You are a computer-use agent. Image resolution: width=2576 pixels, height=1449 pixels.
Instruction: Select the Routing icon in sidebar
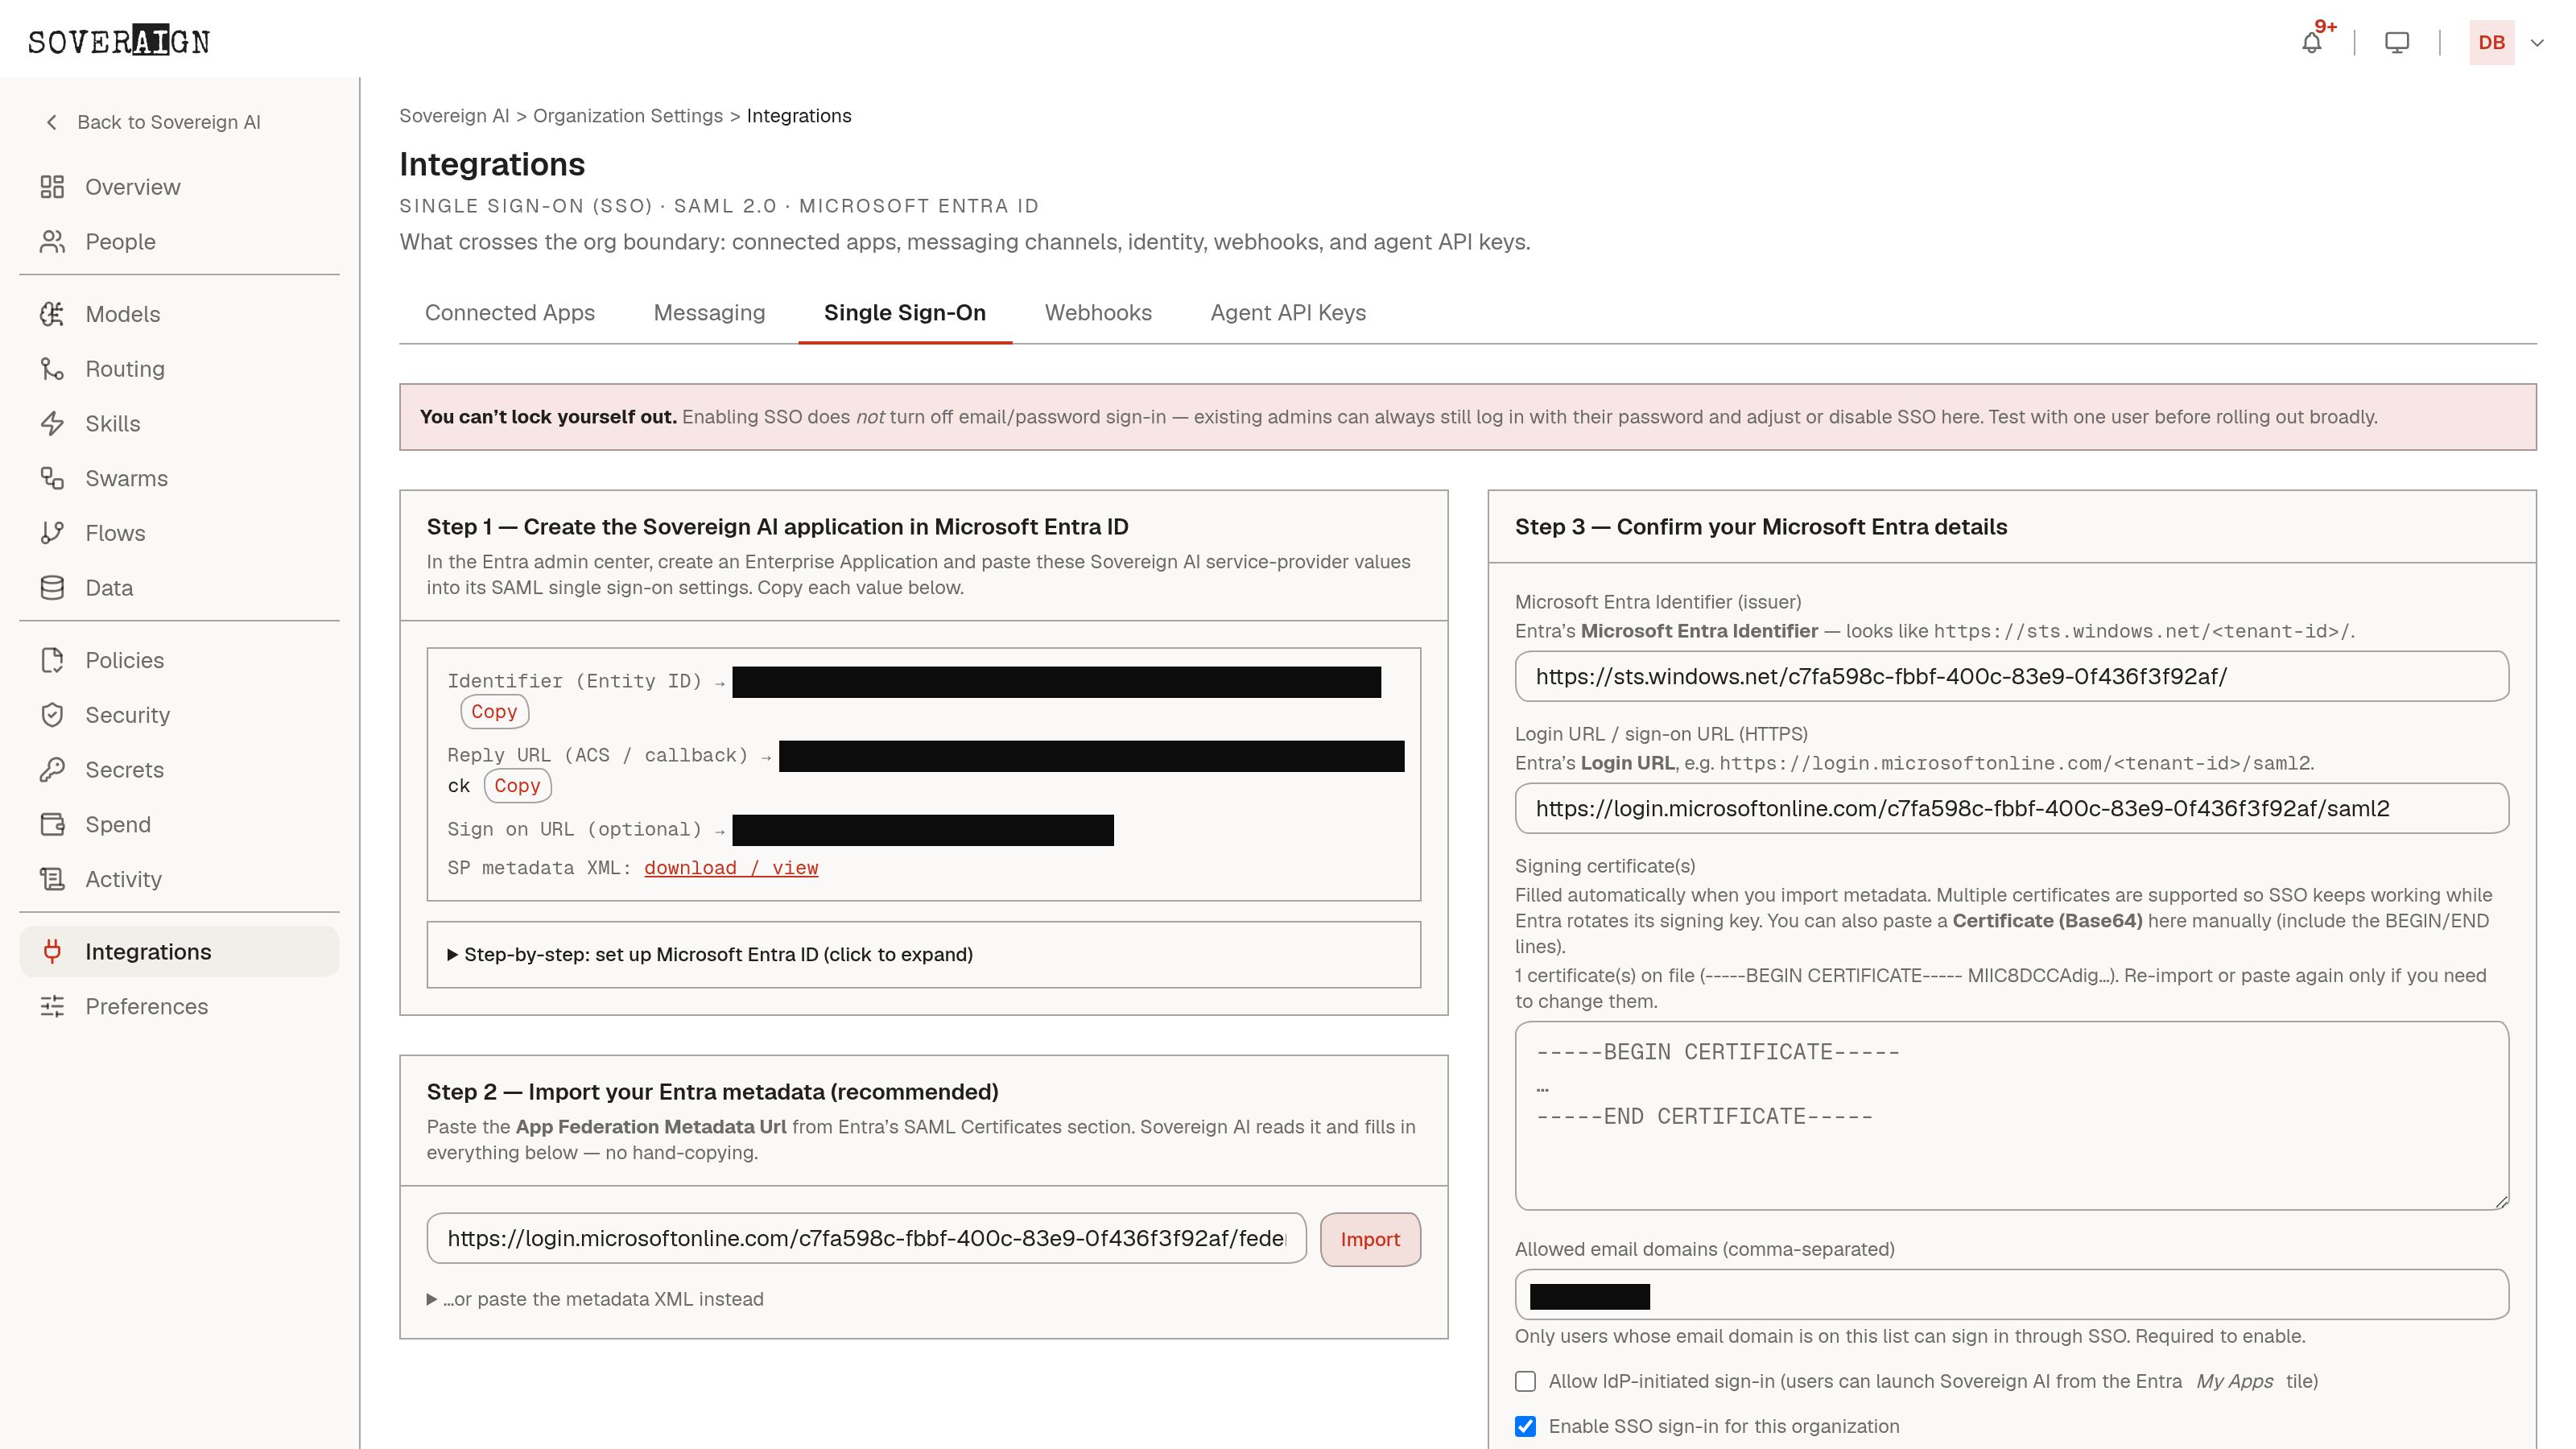[52, 369]
